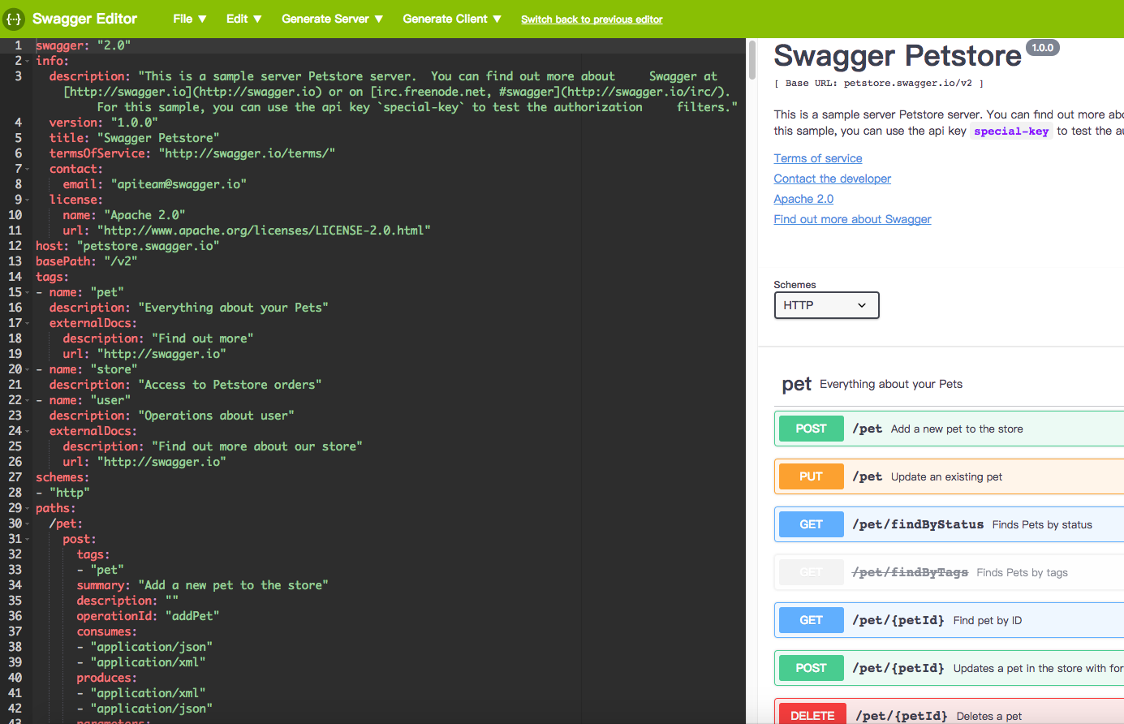1124x724 pixels.
Task: Open the Terms of service link
Action: click(x=817, y=158)
